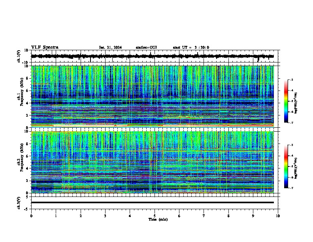Click the ch.1 "Frequency (kHz)" axis label

coord(22,92)
